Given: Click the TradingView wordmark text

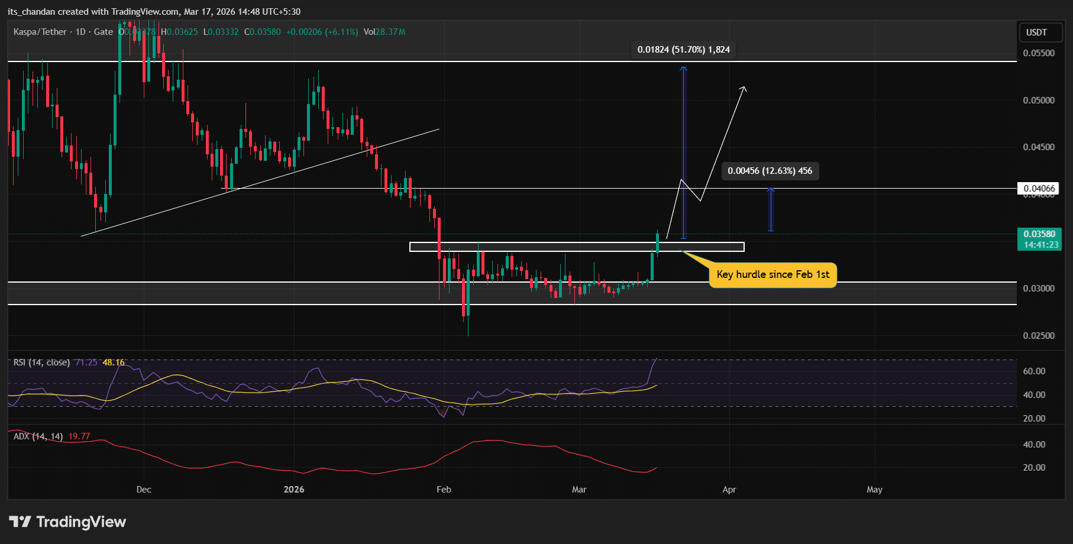Looking at the screenshot, I should (x=81, y=522).
